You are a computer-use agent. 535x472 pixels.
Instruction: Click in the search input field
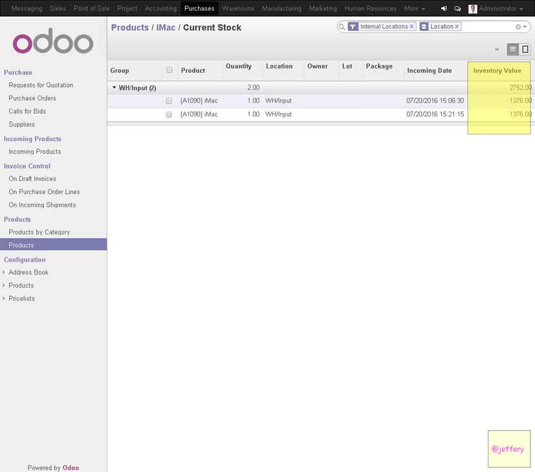click(x=487, y=27)
